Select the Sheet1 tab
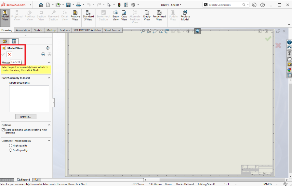The width and height of the screenshot is (292, 186). point(23,180)
